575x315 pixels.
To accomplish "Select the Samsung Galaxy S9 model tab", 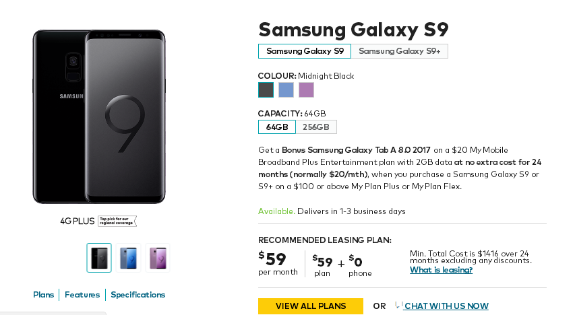I will (x=305, y=51).
